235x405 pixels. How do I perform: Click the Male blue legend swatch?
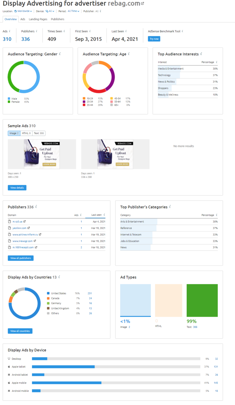point(9,99)
